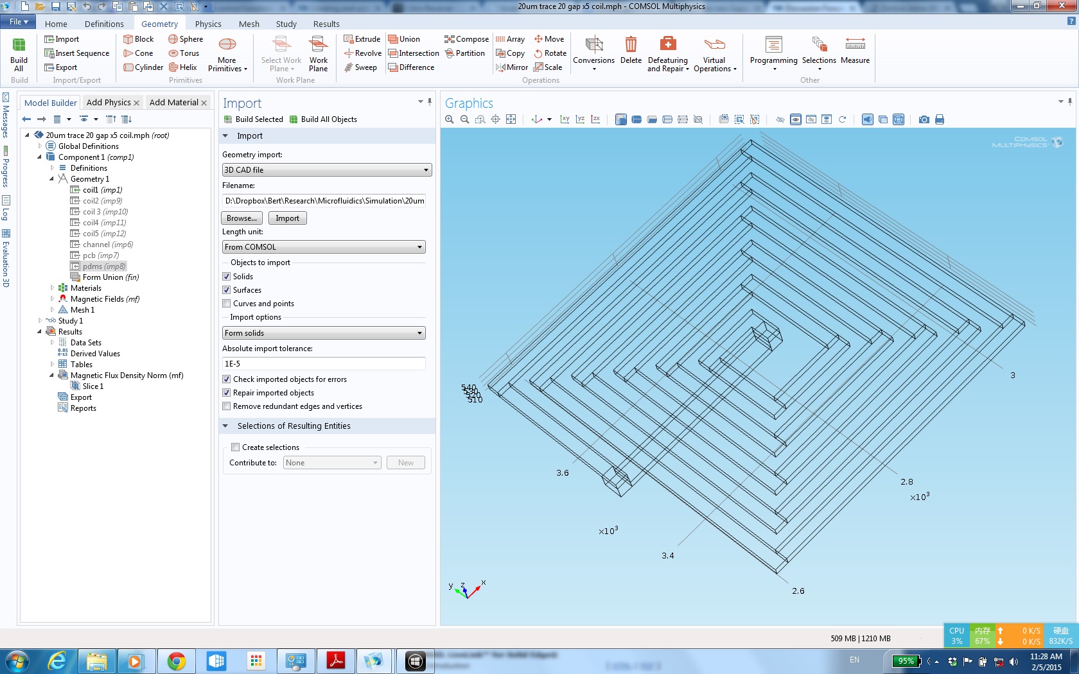The width and height of the screenshot is (1079, 674).
Task: Open the Measure tool
Action: click(855, 51)
